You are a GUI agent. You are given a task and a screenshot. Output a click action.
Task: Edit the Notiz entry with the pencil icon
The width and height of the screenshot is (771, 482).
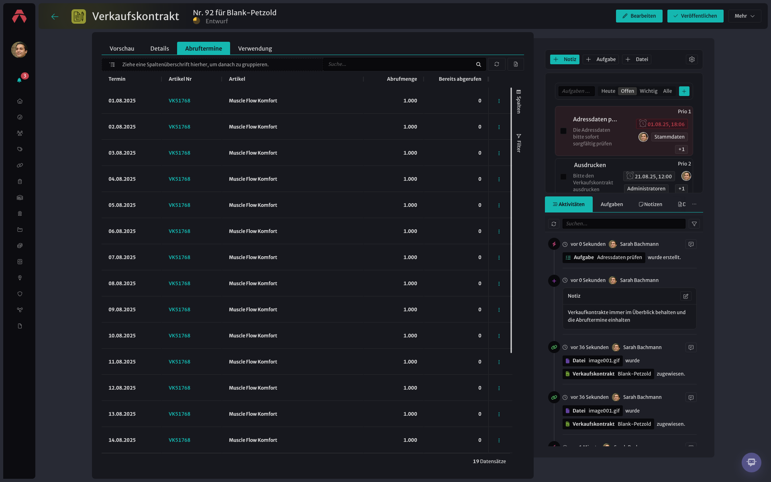click(x=686, y=296)
